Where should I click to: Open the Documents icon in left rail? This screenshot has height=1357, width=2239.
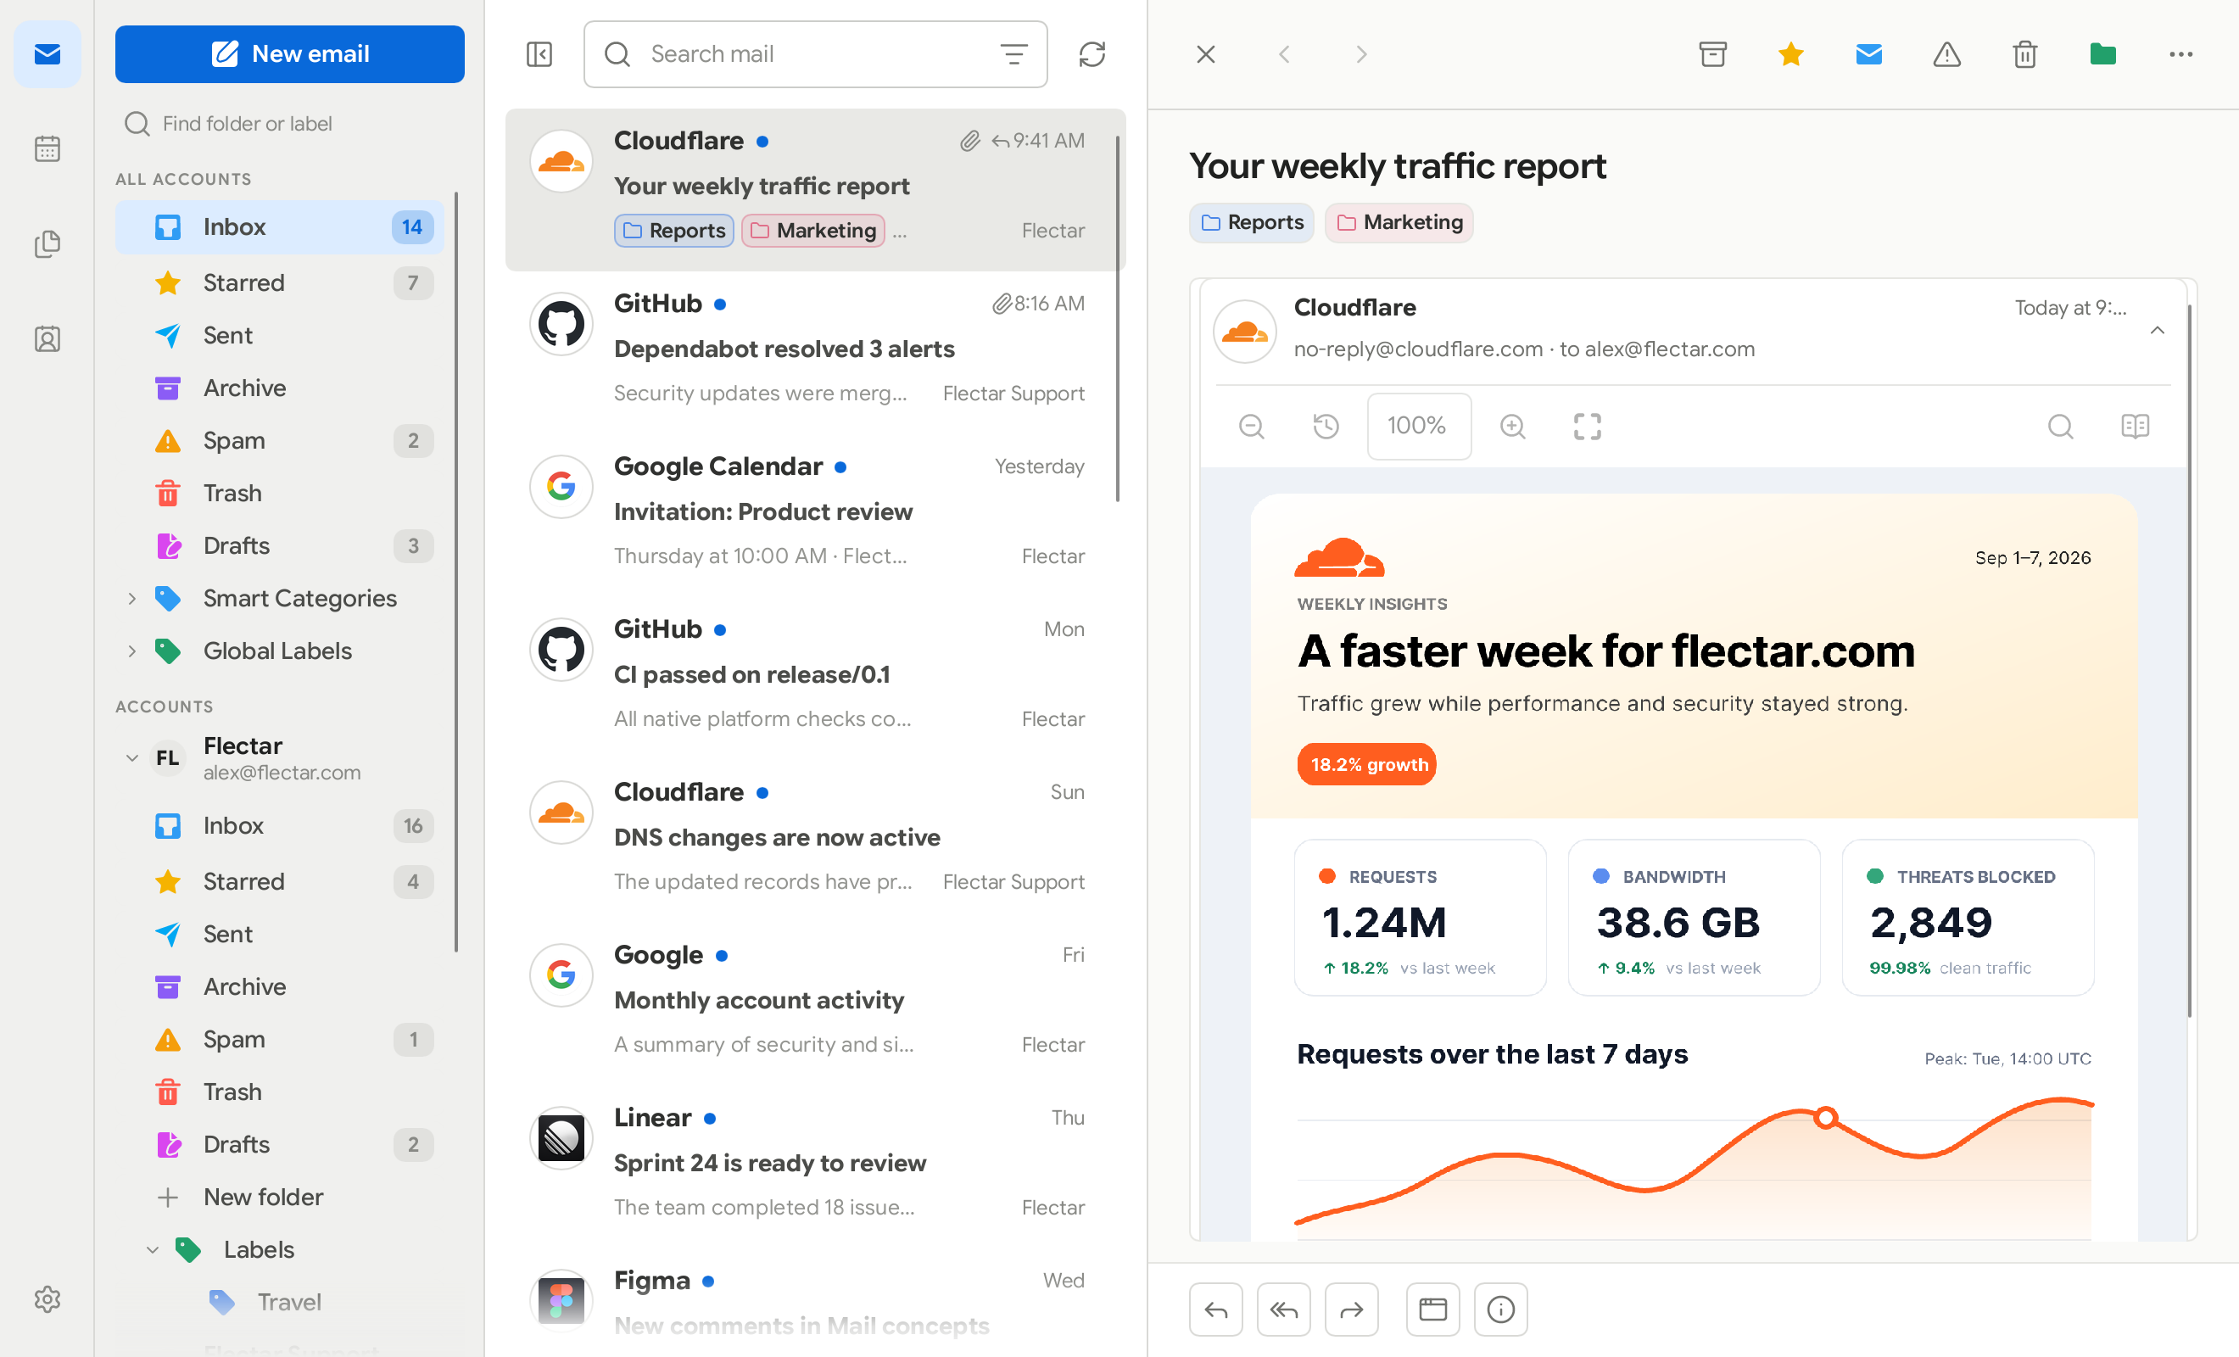47,243
